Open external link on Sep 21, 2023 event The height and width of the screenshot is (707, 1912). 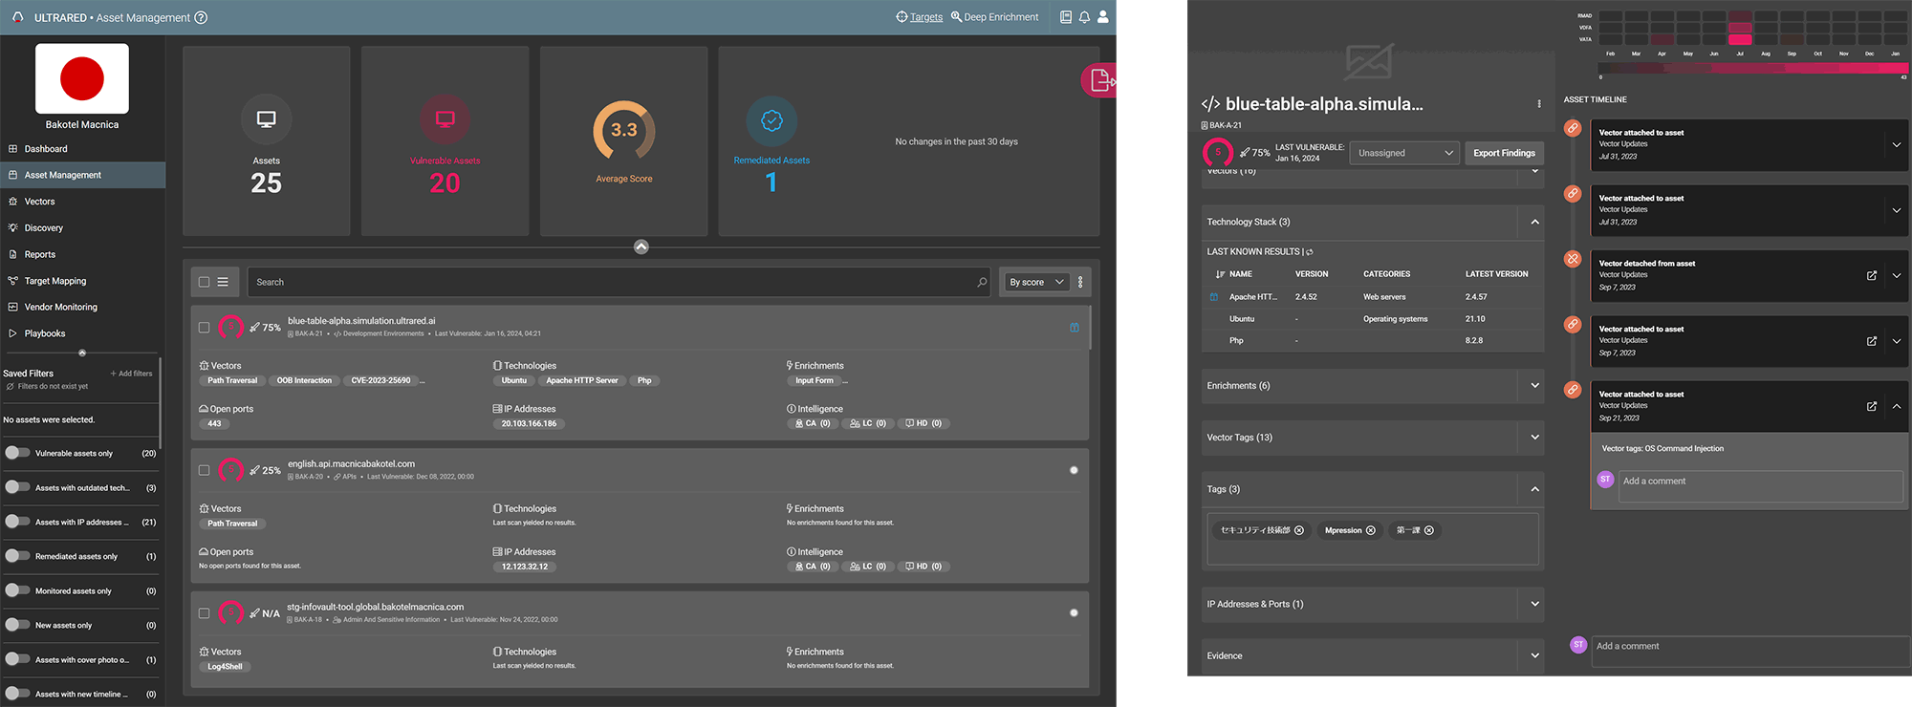click(x=1872, y=406)
